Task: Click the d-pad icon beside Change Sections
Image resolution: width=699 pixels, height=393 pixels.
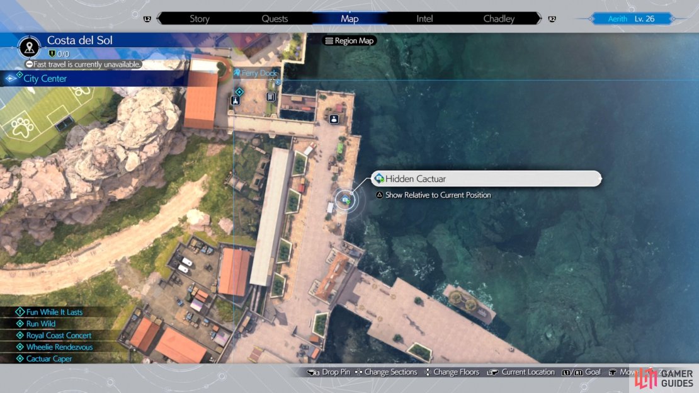Action: point(358,372)
